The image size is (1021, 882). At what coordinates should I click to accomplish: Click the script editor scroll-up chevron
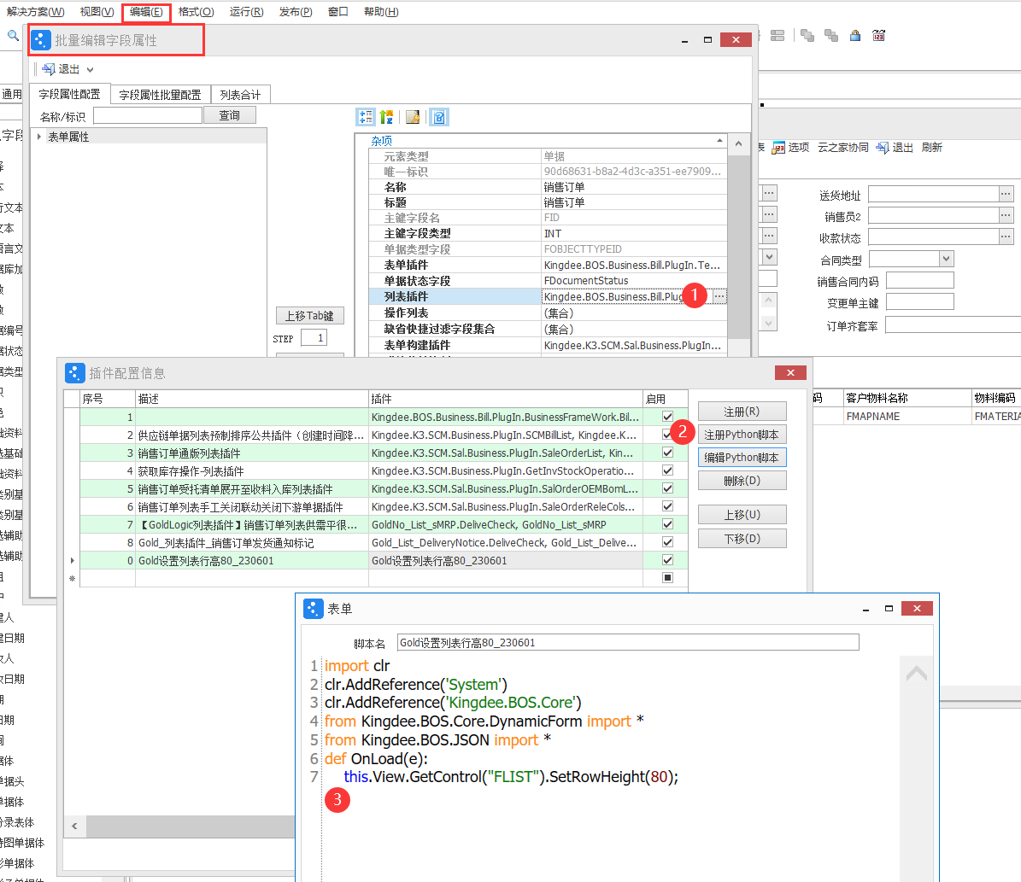click(916, 673)
